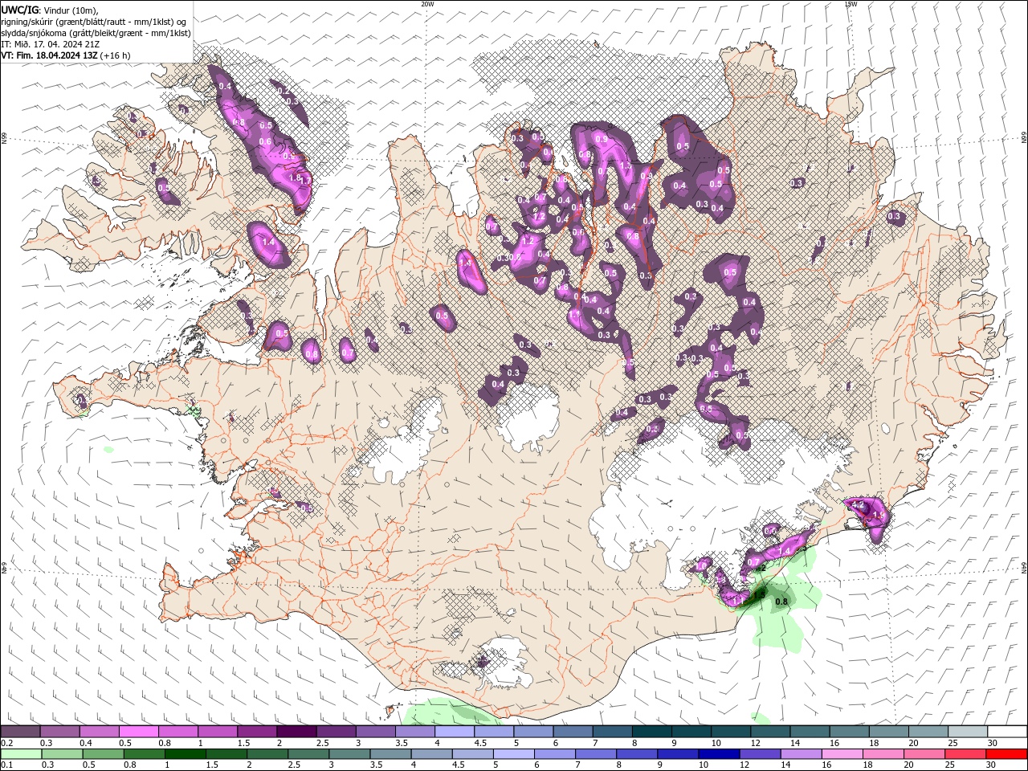
Task: Click the 25–30 coral red rain-scale swatch
Action: (x=965, y=754)
